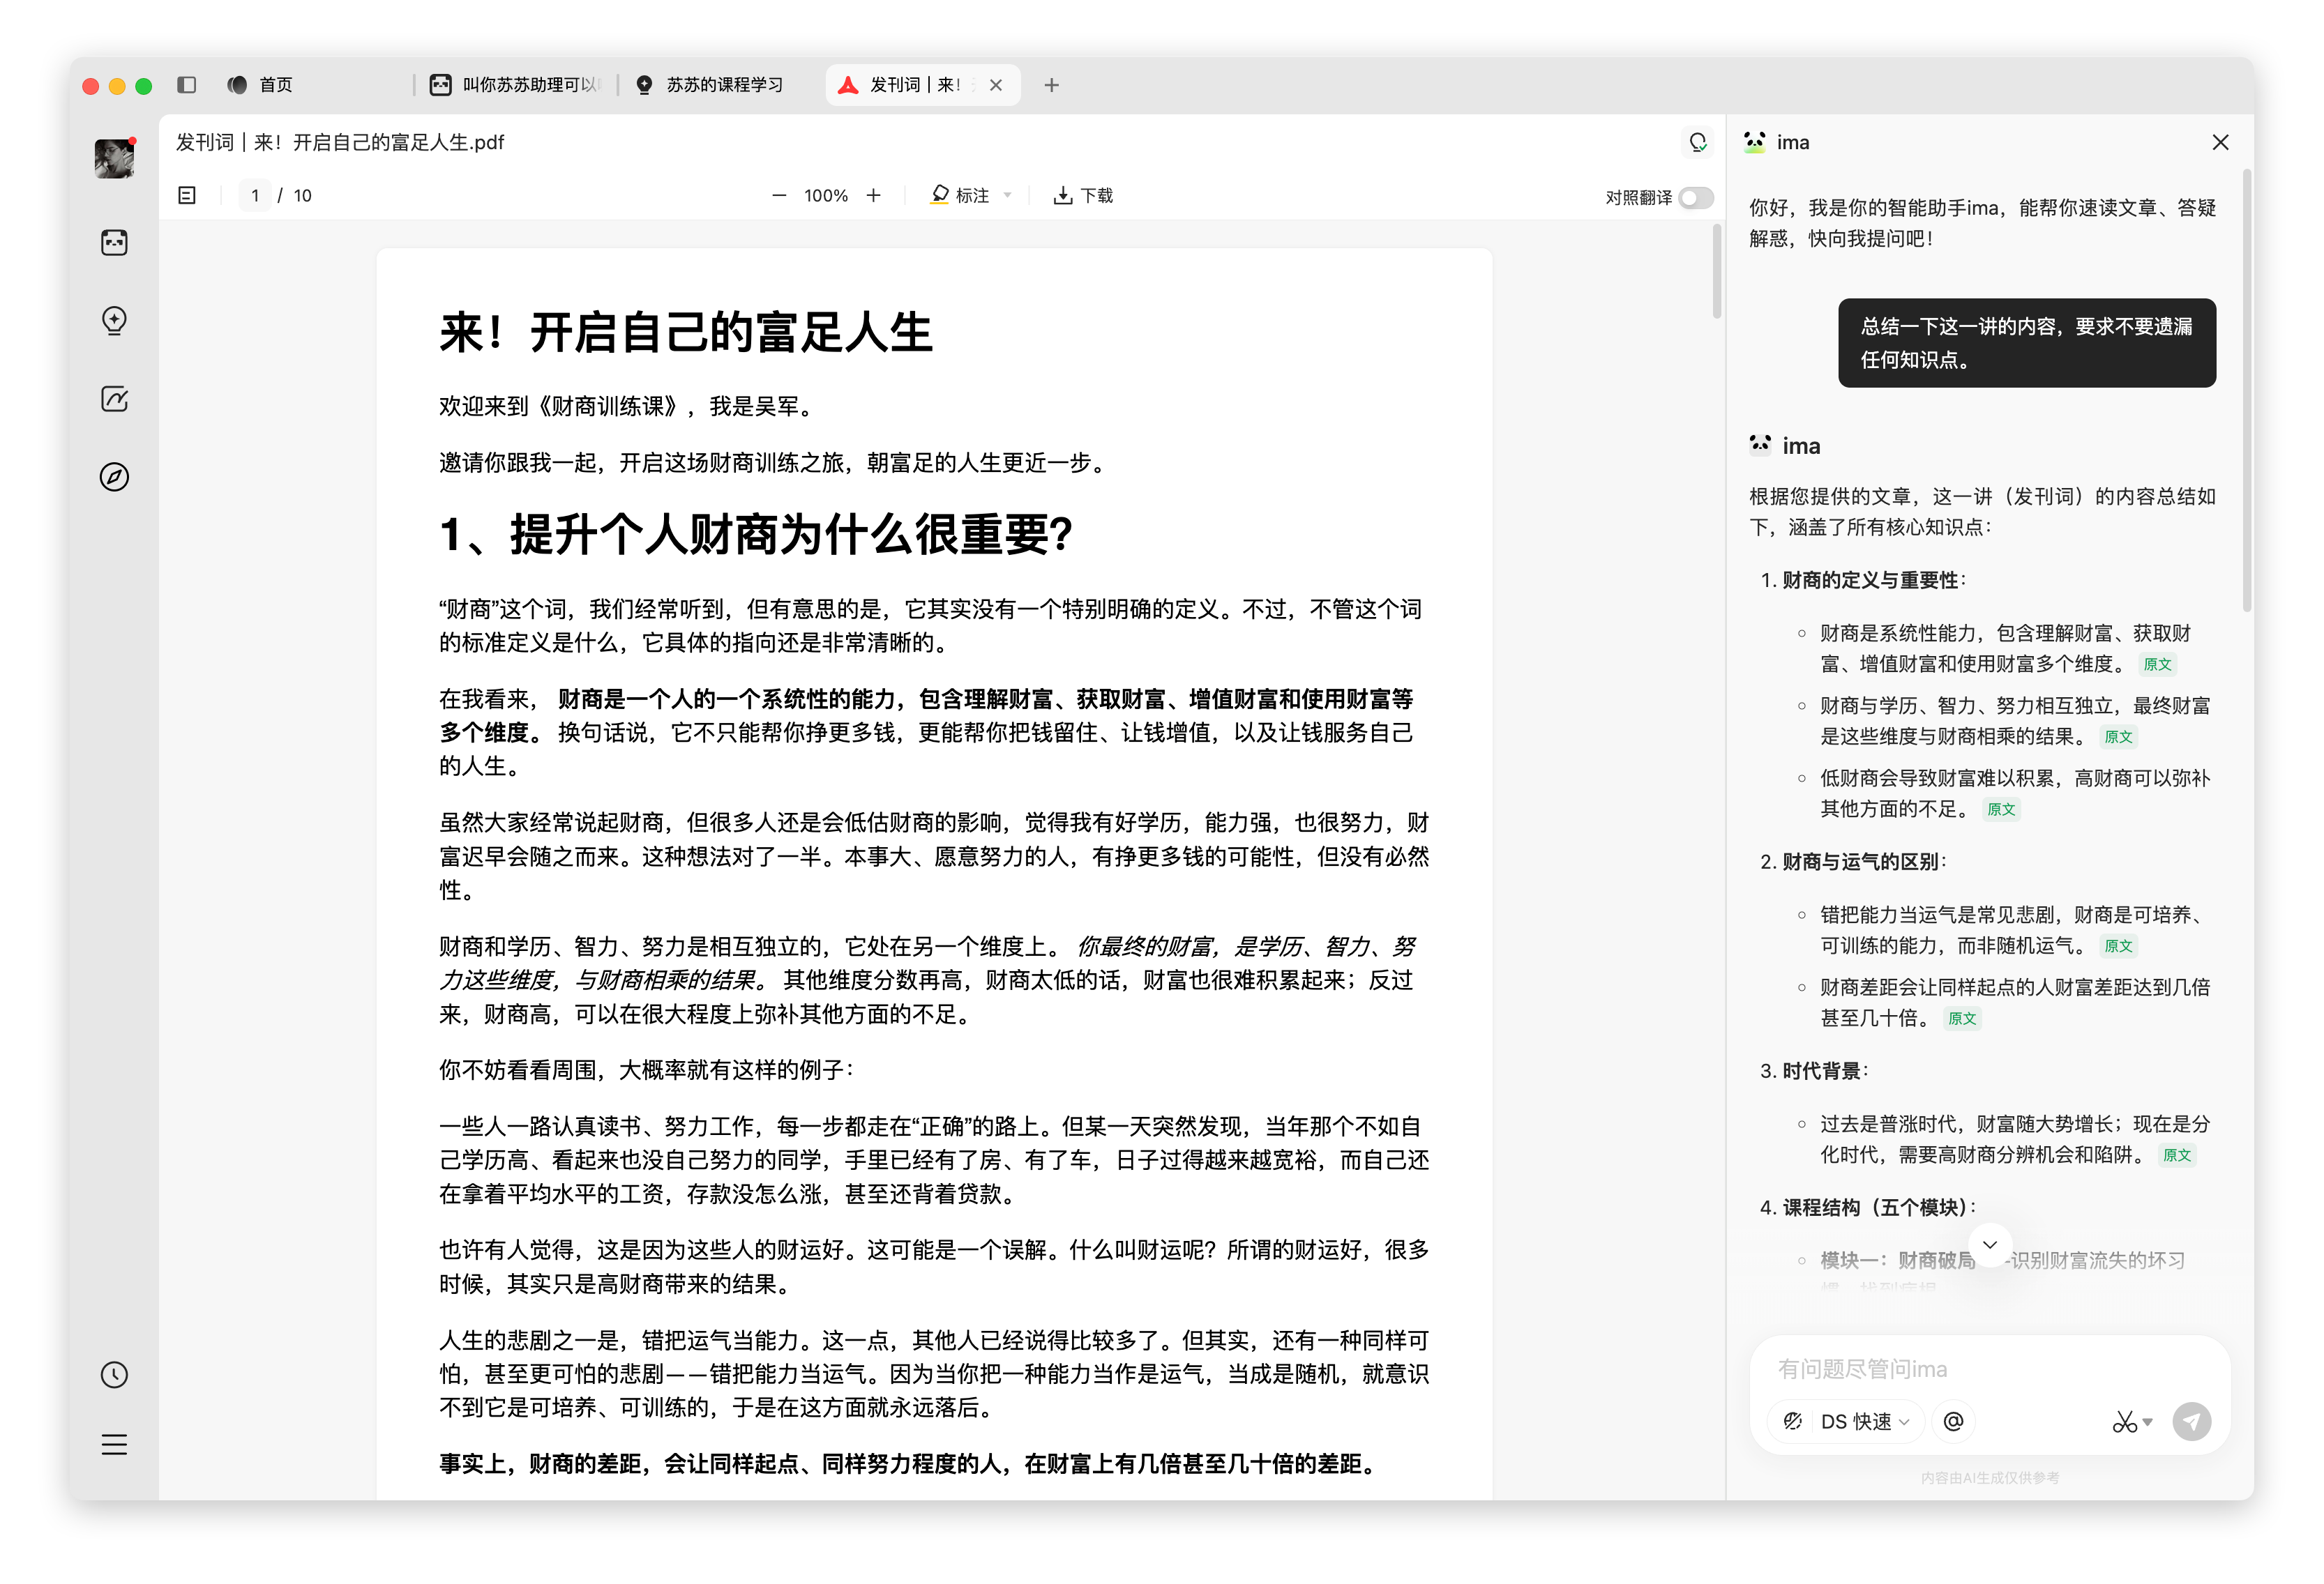Toggle the 对照翻译 switch
2324x1584 pixels.
pyautogui.click(x=1696, y=198)
